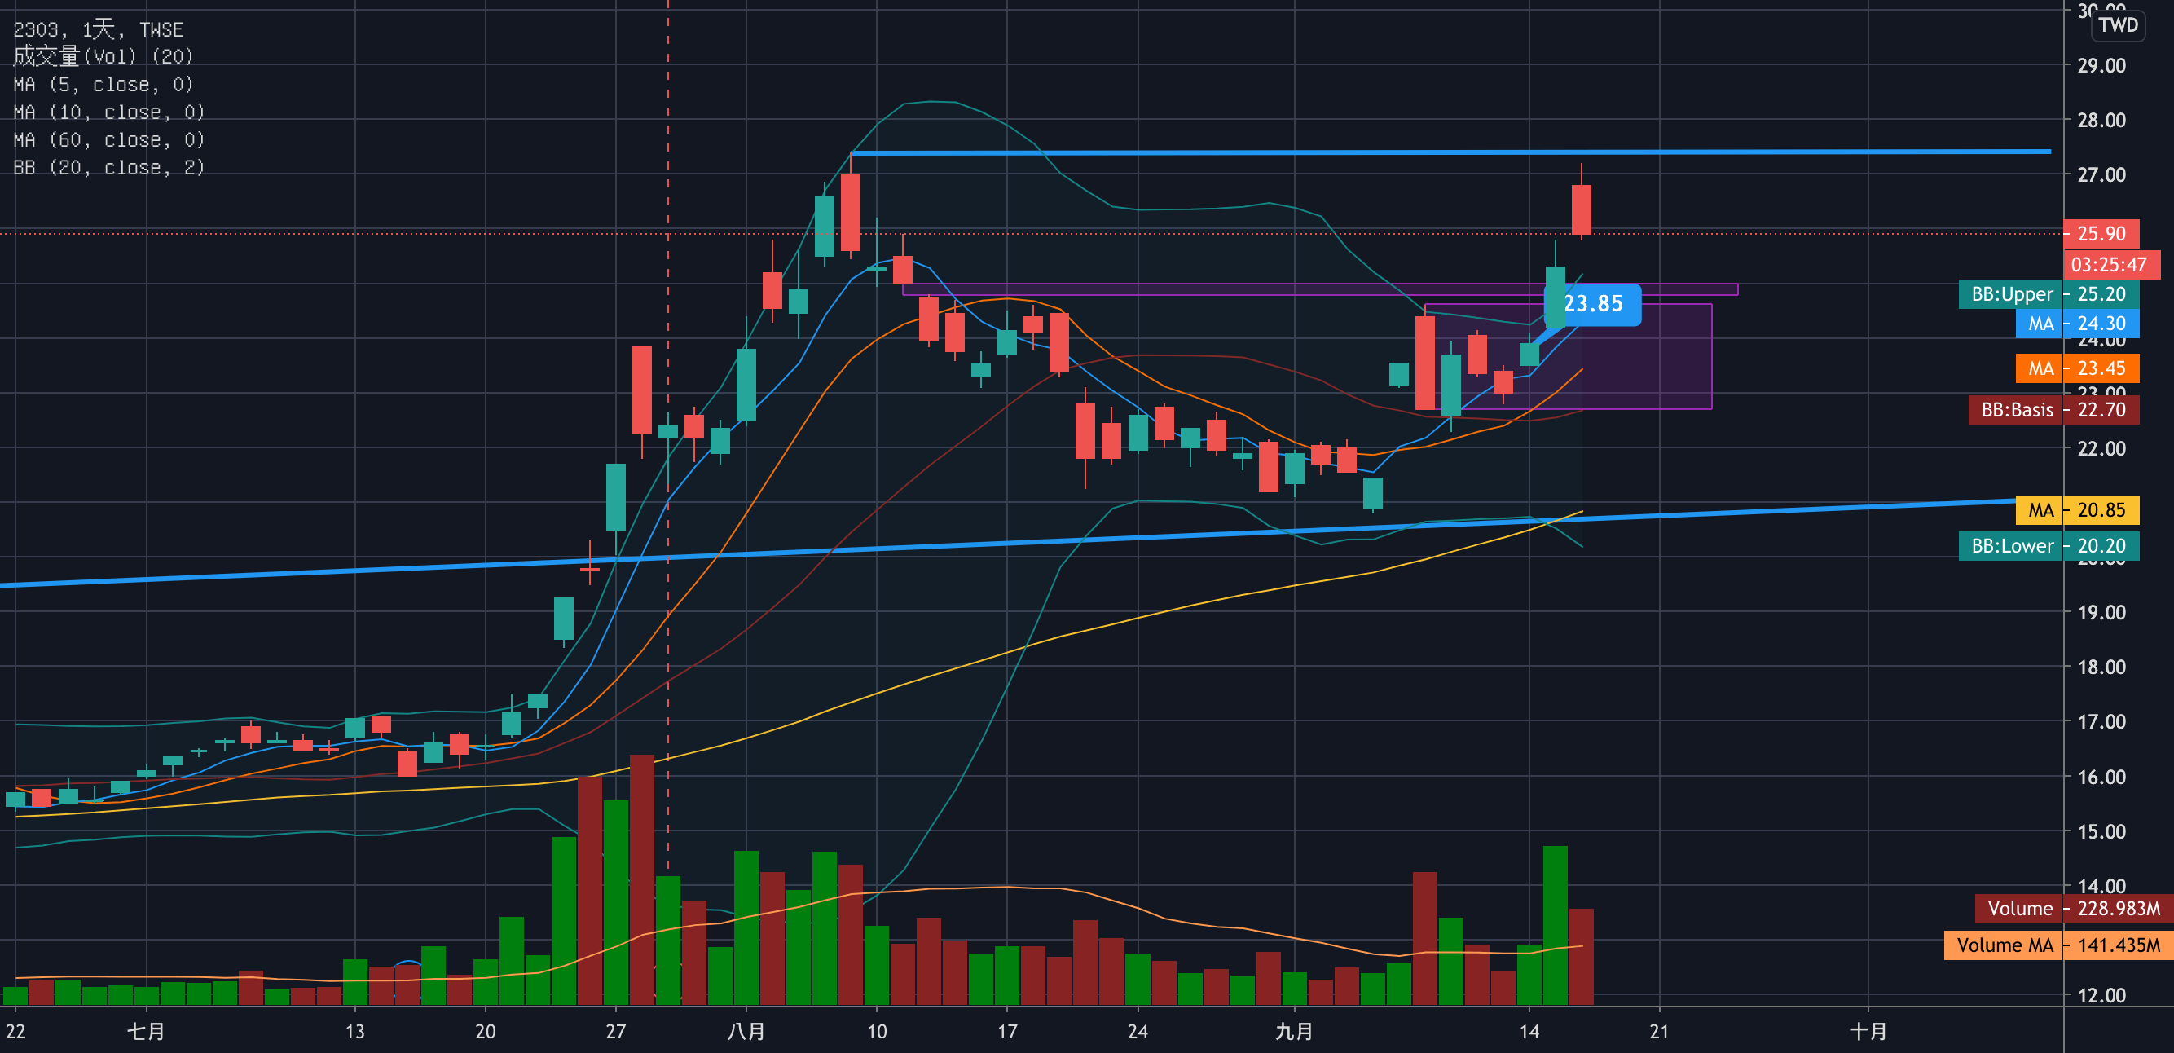Viewport: 2174px width, 1053px height.
Task: Click the 九月 date on time axis
Action: tap(1294, 1031)
